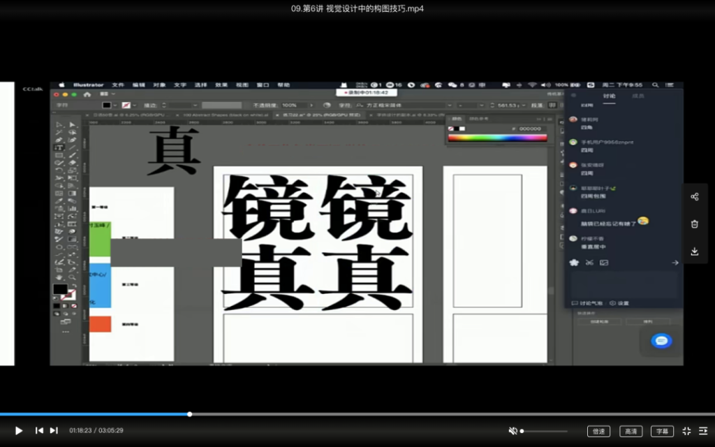Select the Selection tool arrow
This screenshot has height=447, width=715.
click(x=59, y=125)
